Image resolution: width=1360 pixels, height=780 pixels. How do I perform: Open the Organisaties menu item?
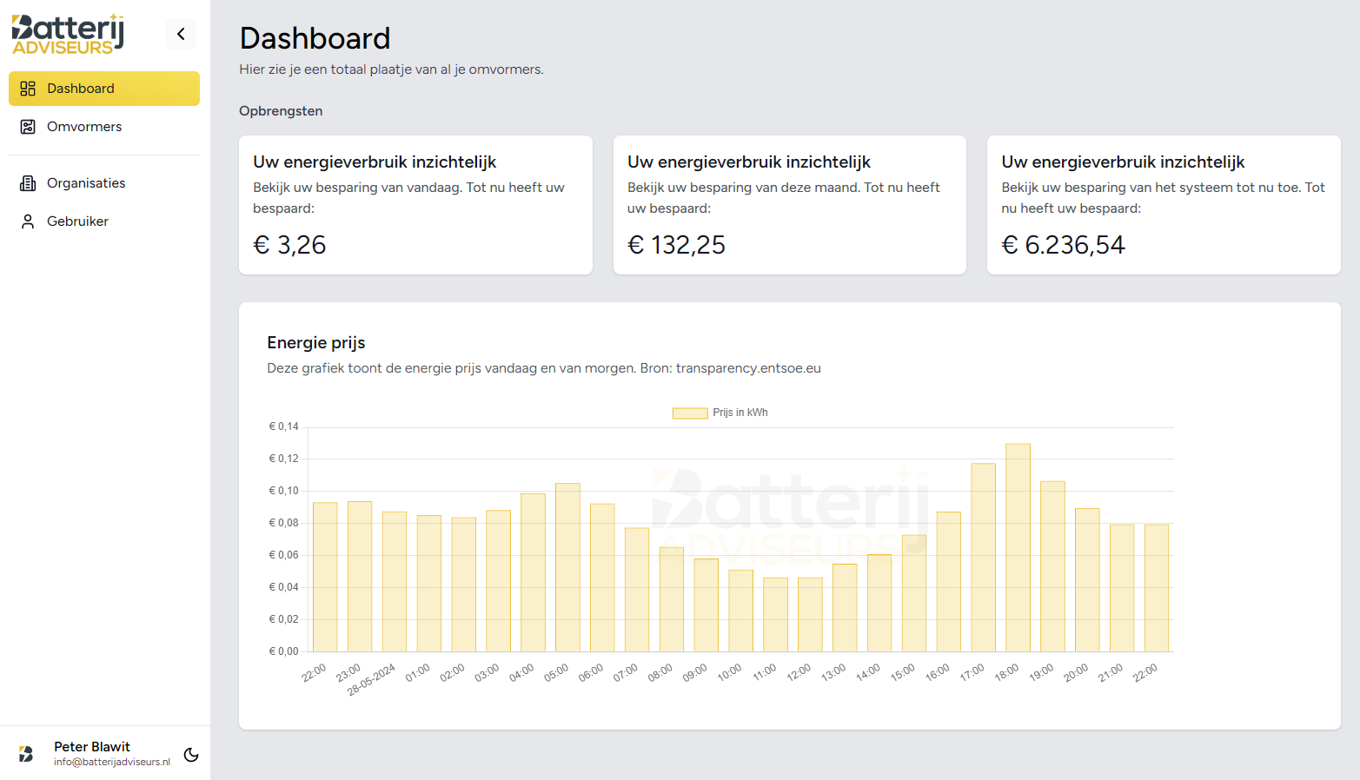point(104,183)
